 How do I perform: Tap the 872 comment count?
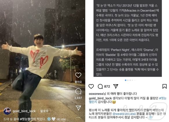107,86
